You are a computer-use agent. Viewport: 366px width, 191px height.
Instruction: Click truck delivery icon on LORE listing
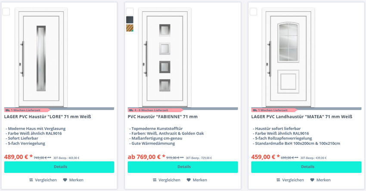pos(8,110)
